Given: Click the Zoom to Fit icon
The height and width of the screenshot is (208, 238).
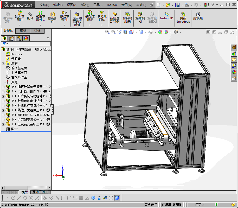Looking at the screenshot, I should [x=107, y=32].
